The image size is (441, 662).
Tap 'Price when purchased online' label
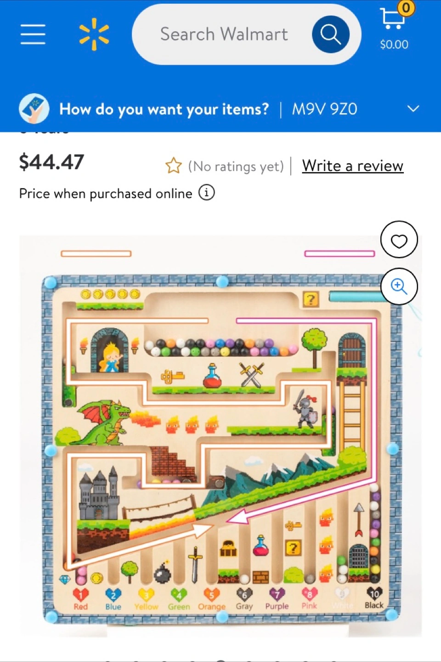click(x=106, y=194)
